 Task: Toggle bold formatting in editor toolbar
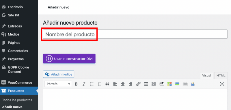76,84
